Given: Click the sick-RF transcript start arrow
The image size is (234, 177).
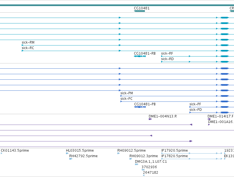Looking at the screenshot, I should coord(162,56).
